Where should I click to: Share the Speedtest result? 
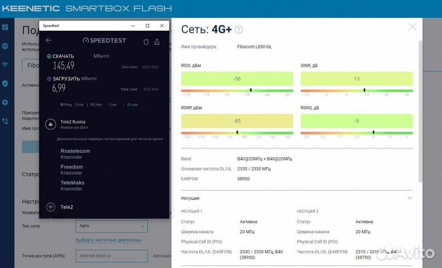coord(157,41)
